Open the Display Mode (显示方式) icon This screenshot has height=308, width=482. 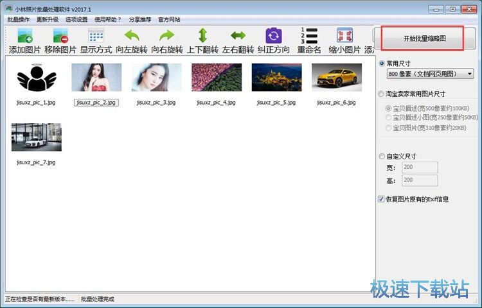pyautogui.click(x=96, y=35)
